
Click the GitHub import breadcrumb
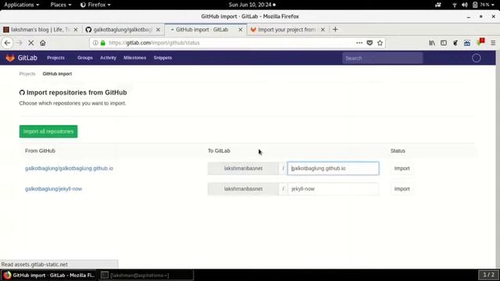tap(57, 73)
